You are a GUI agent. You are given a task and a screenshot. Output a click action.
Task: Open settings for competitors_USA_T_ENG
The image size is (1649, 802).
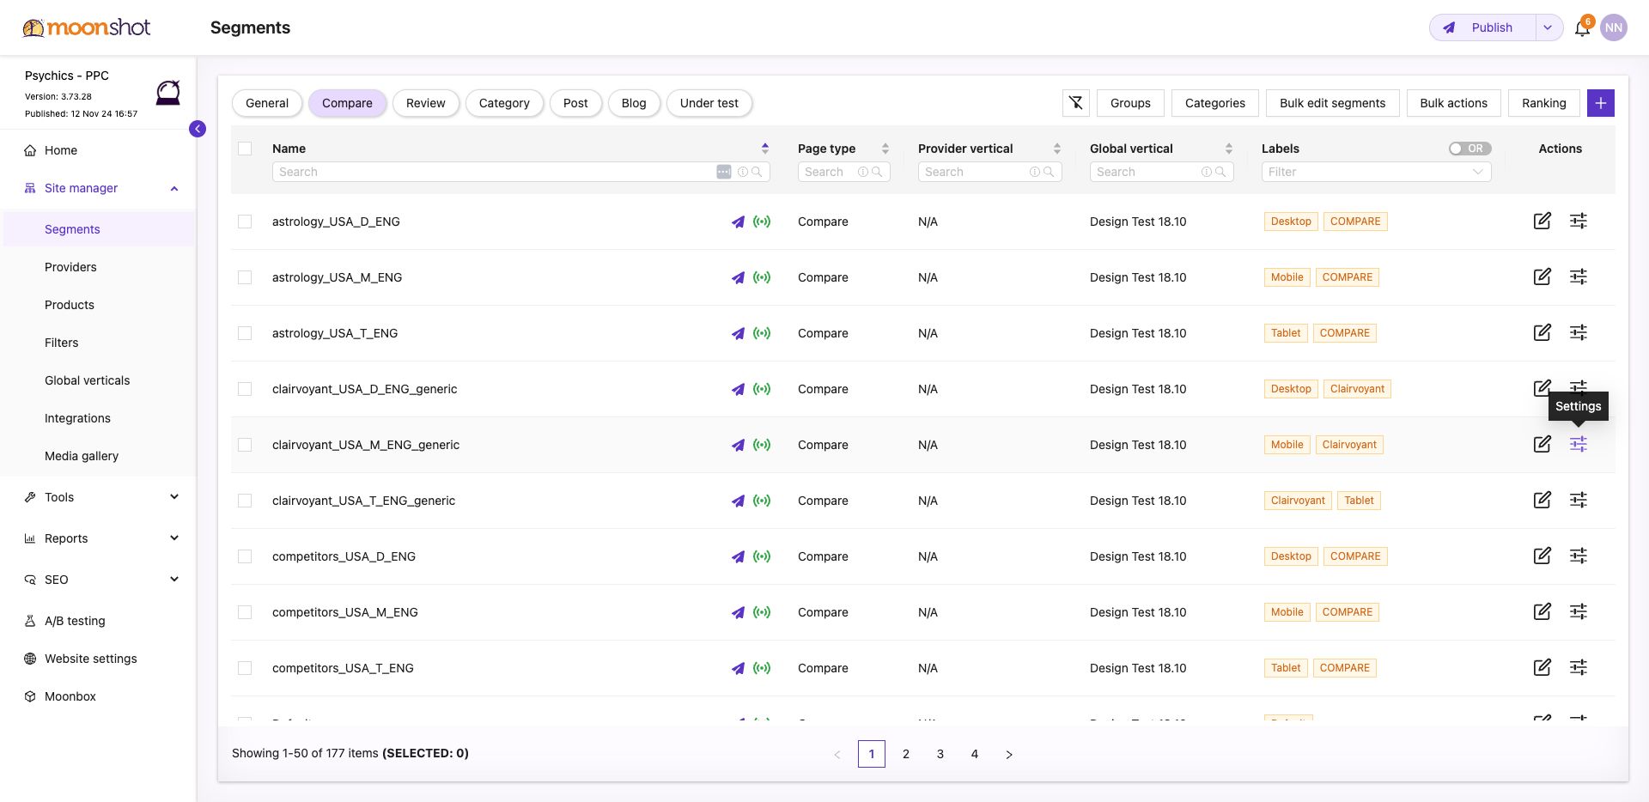[x=1579, y=667]
